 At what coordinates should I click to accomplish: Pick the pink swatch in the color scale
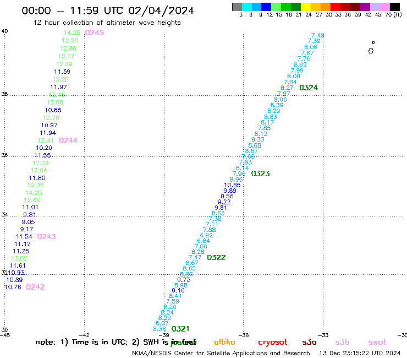pos(384,7)
